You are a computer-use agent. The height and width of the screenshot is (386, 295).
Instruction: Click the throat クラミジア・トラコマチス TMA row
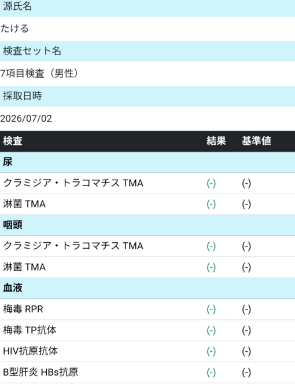(x=147, y=246)
